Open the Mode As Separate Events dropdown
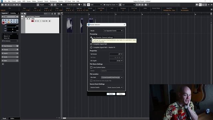This screenshot has width=213, height=120. click(x=113, y=31)
